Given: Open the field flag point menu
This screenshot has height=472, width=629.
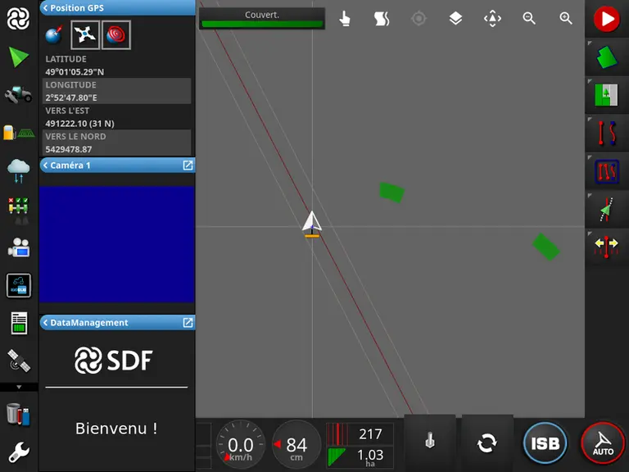Looking at the screenshot, I should pyautogui.click(x=607, y=95).
